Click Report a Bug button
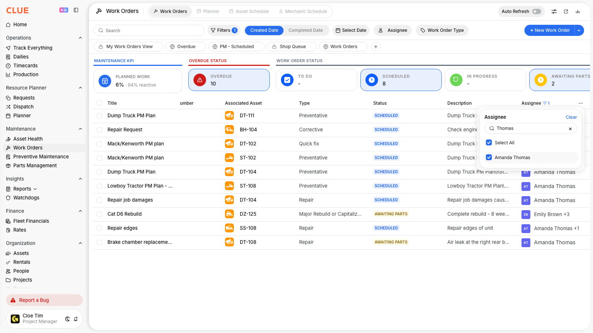Image resolution: width=593 pixels, height=333 pixels. (44, 300)
